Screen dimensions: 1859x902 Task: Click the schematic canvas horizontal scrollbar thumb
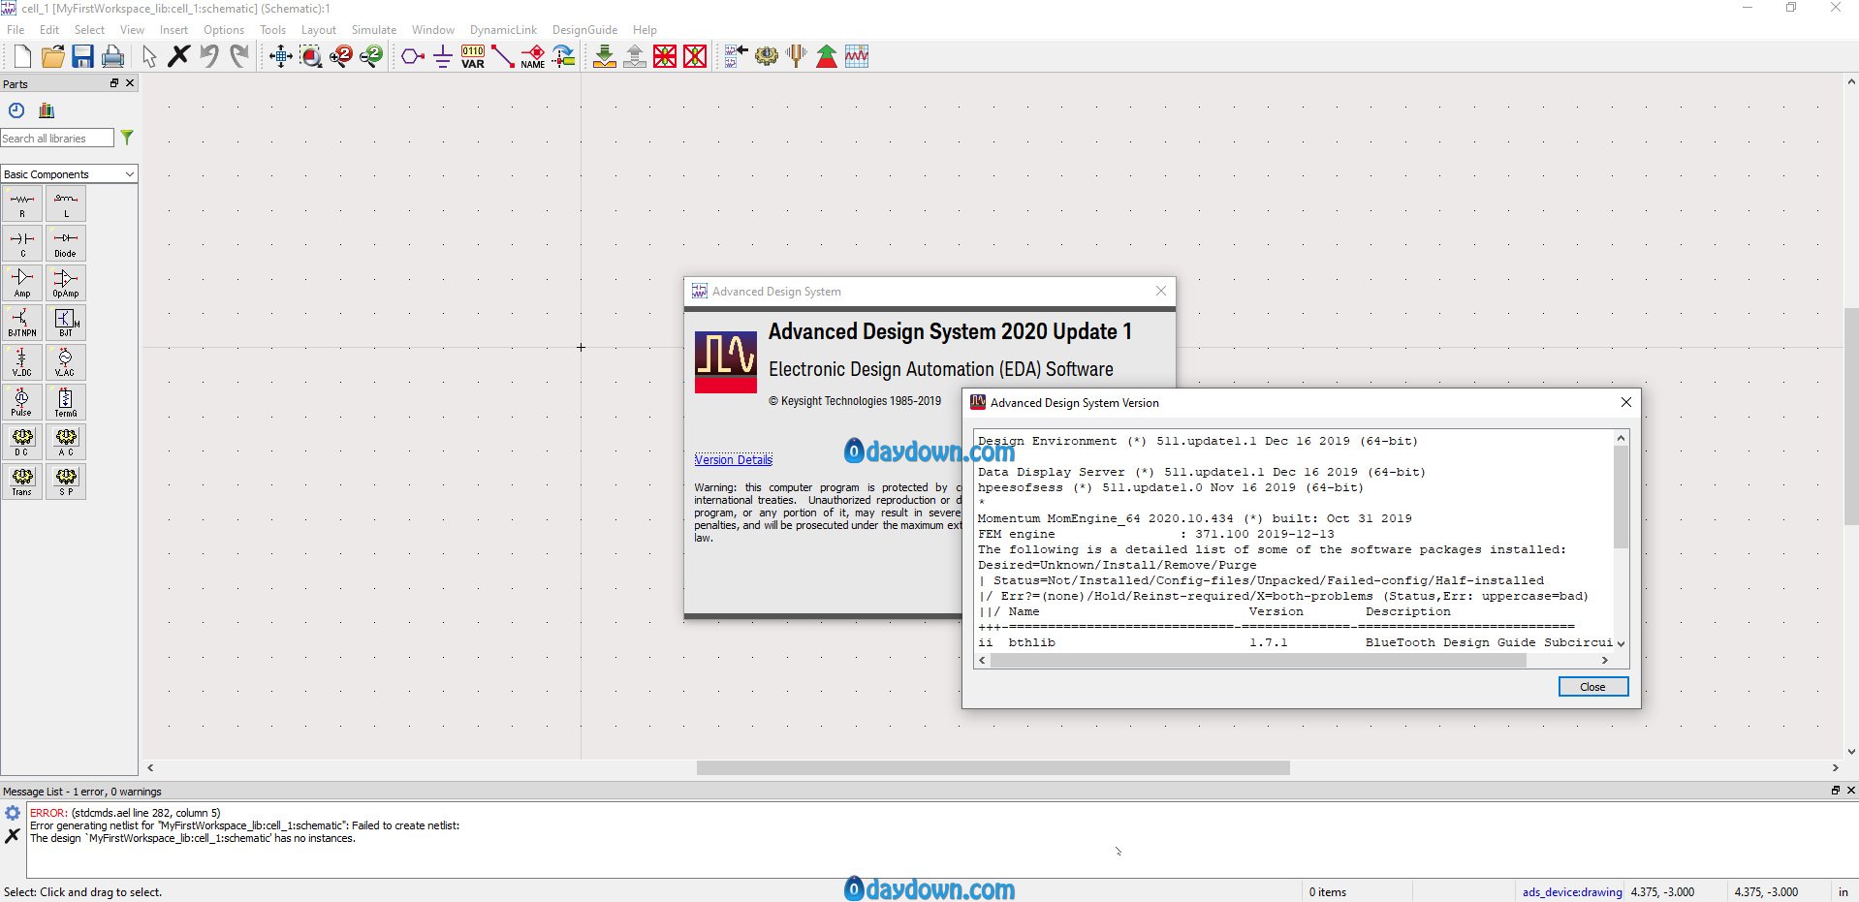(993, 767)
